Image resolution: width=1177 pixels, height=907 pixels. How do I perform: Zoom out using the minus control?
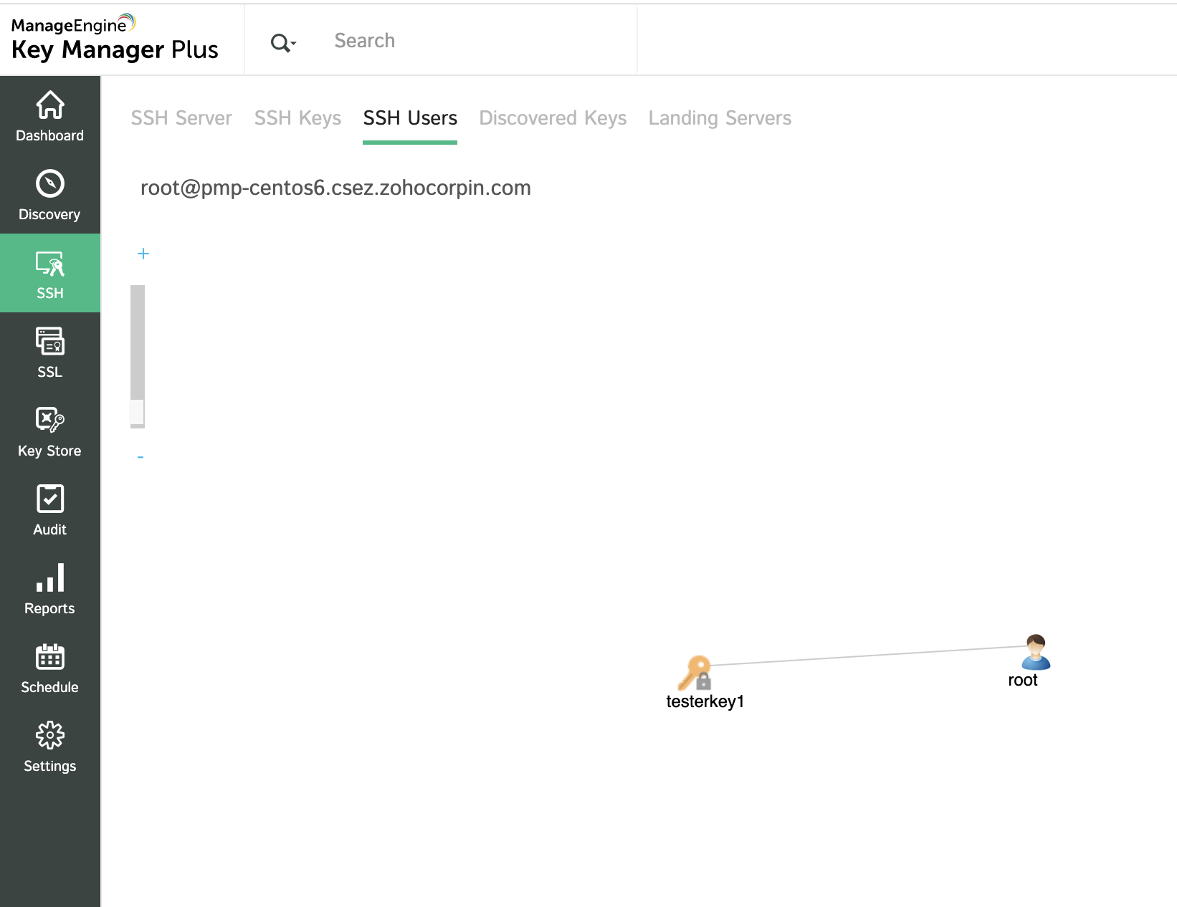pyautogui.click(x=140, y=456)
